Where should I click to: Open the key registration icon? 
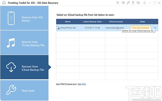click(128, 3)
